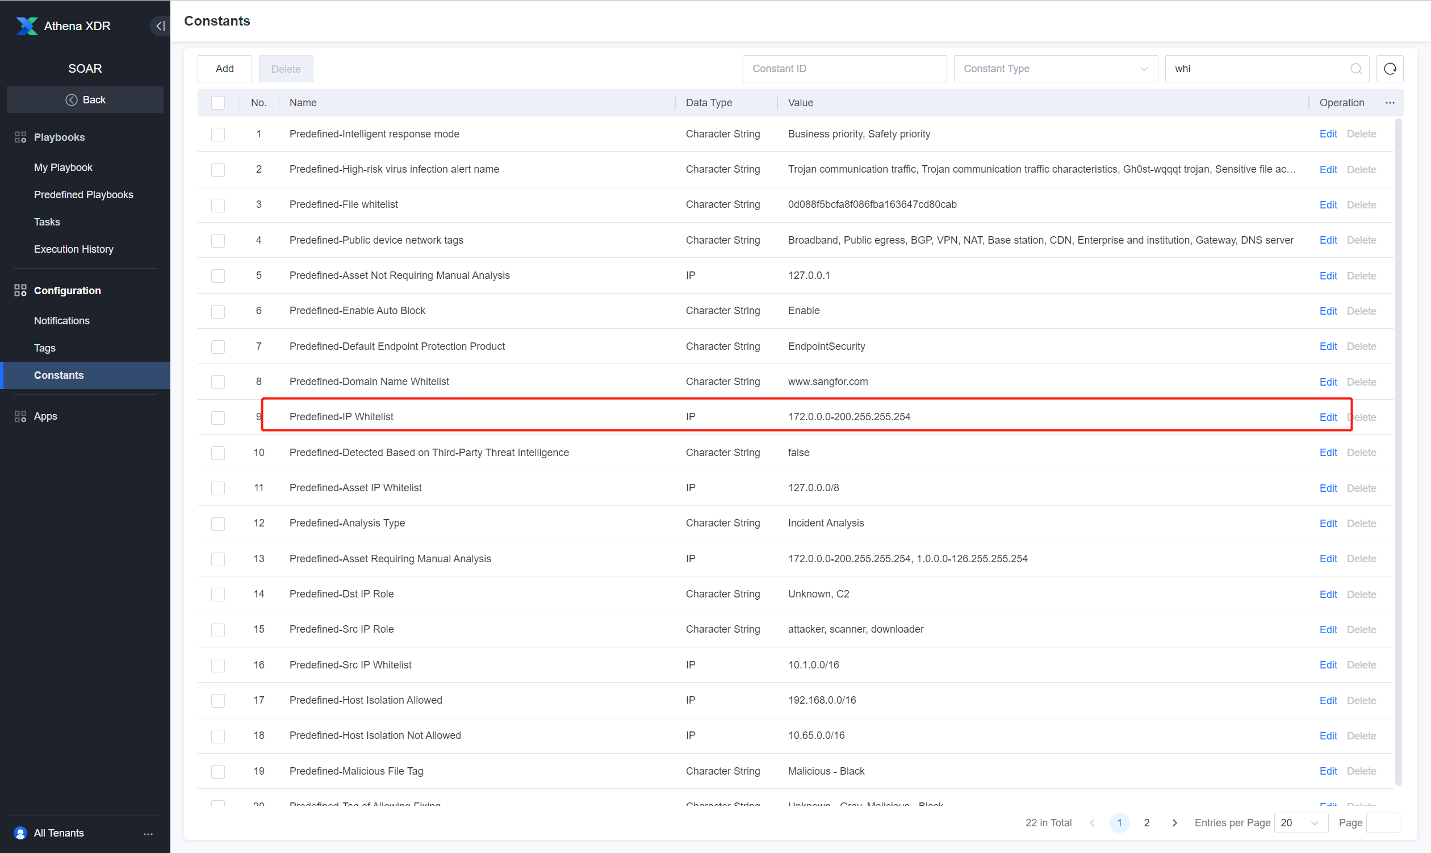This screenshot has height=853, width=1431.
Task: Click value '192.168.0.0/16'
Action: (822, 700)
